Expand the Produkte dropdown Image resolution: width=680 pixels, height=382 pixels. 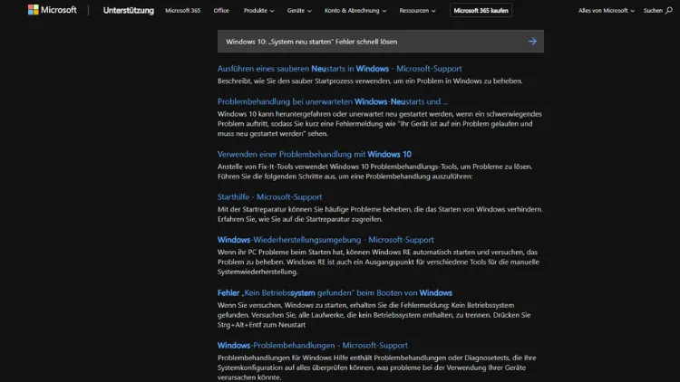click(258, 10)
